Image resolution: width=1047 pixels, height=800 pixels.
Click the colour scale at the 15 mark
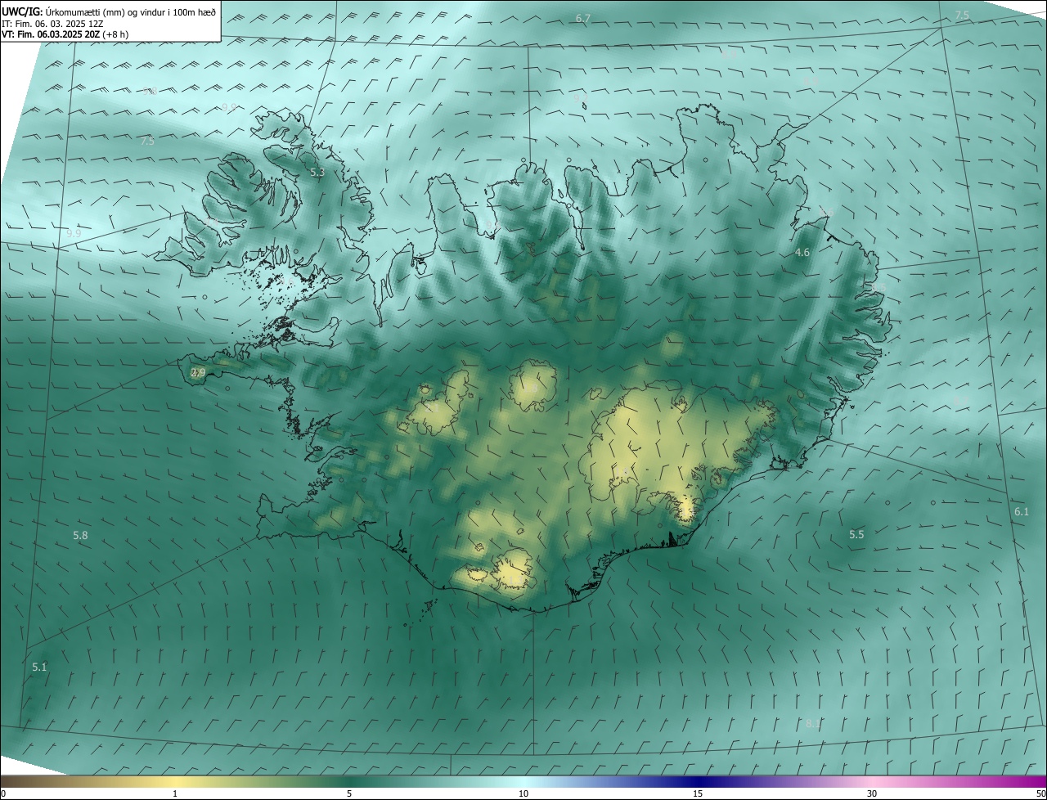[698, 794]
